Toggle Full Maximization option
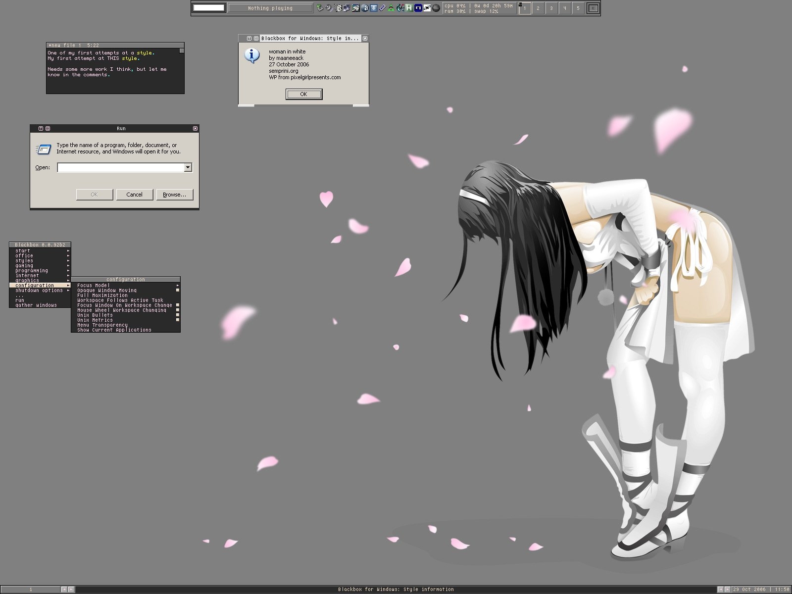 tap(126, 295)
